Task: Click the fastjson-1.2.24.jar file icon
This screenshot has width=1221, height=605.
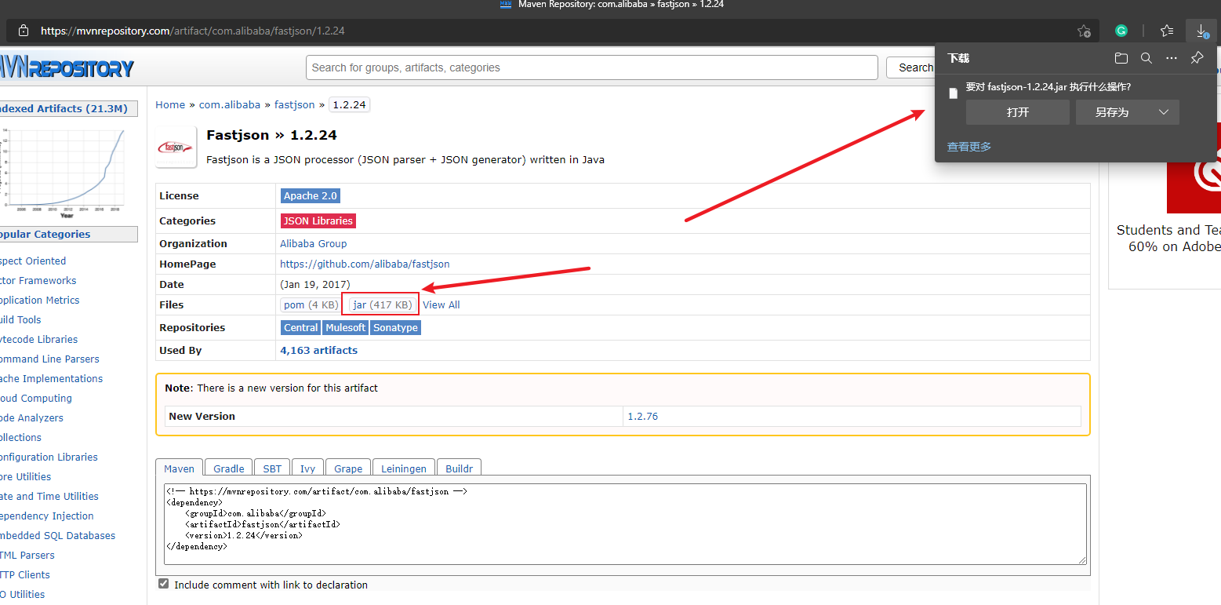Action: (954, 93)
